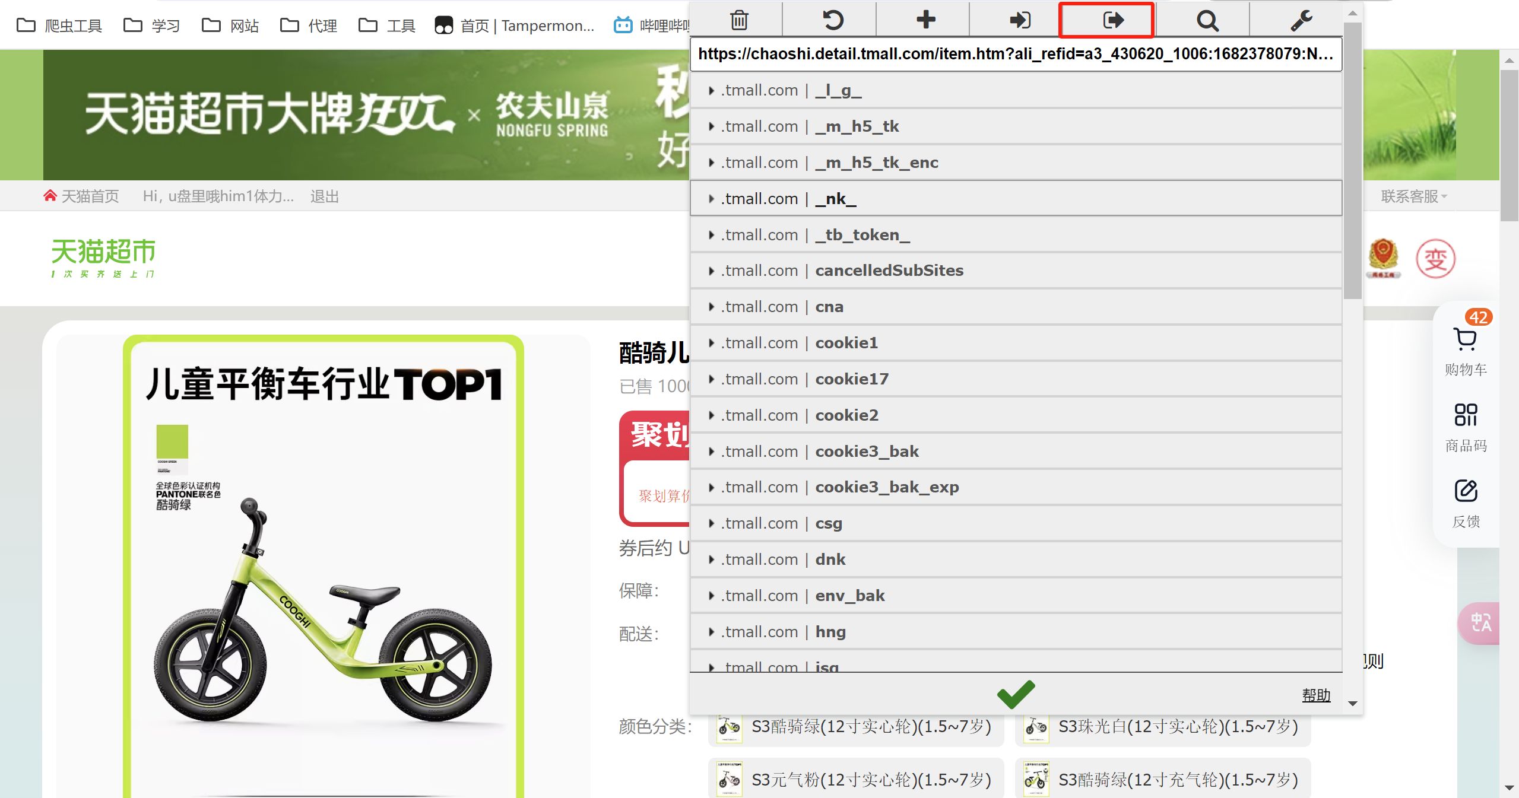Expand the cookie2 cookie row
The height and width of the screenshot is (798, 1519).
(x=1016, y=415)
